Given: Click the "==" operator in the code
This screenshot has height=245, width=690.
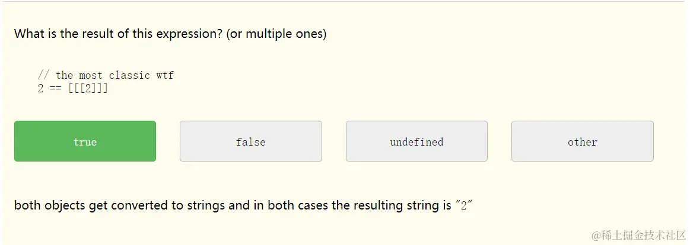Looking at the screenshot, I should tap(56, 89).
